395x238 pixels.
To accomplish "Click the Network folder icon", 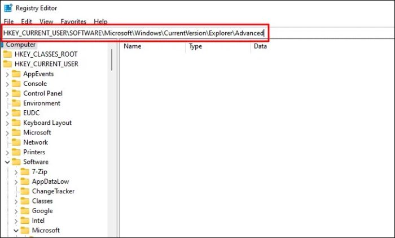I will click(16, 142).
